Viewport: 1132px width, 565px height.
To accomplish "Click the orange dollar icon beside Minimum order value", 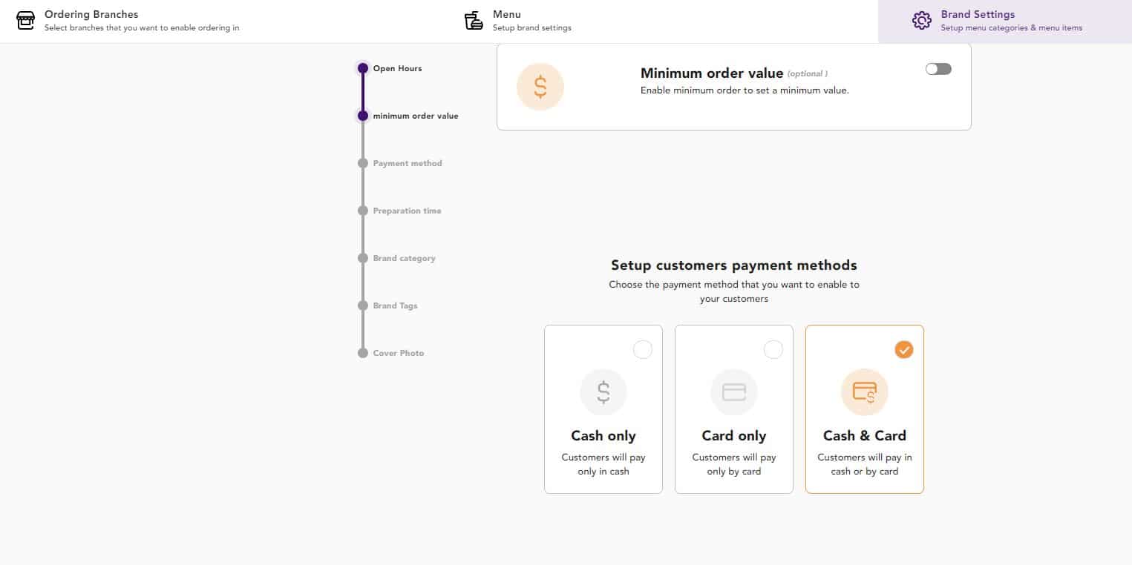I will pos(540,87).
